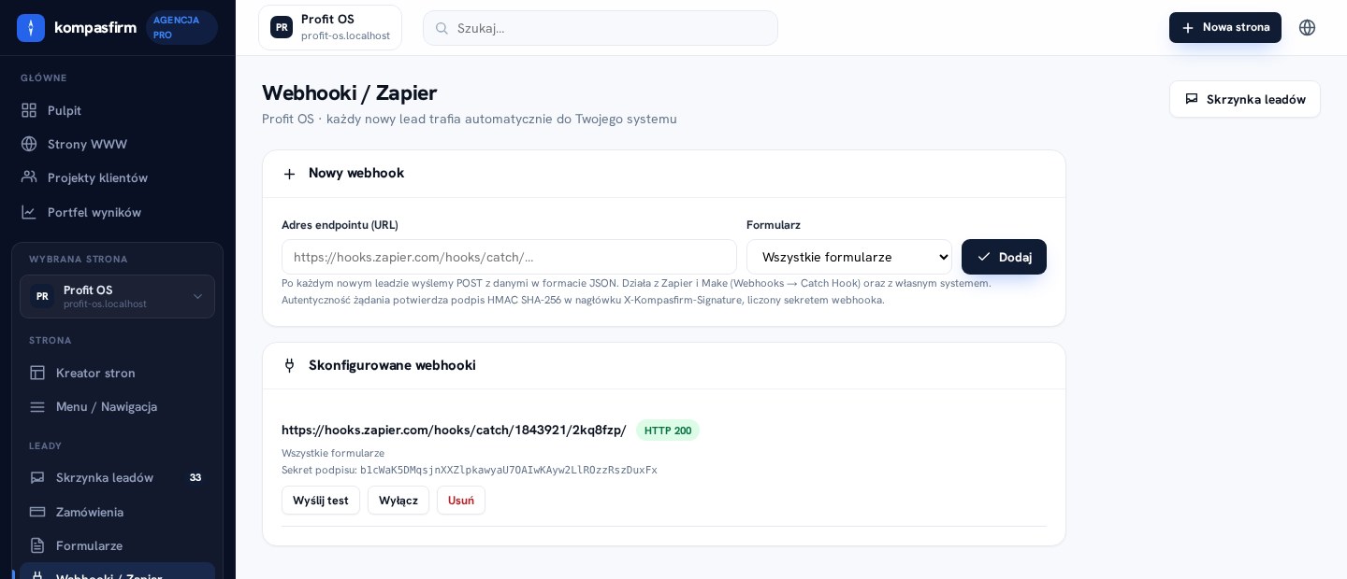Click Usuń to delete the webhook

click(461, 501)
